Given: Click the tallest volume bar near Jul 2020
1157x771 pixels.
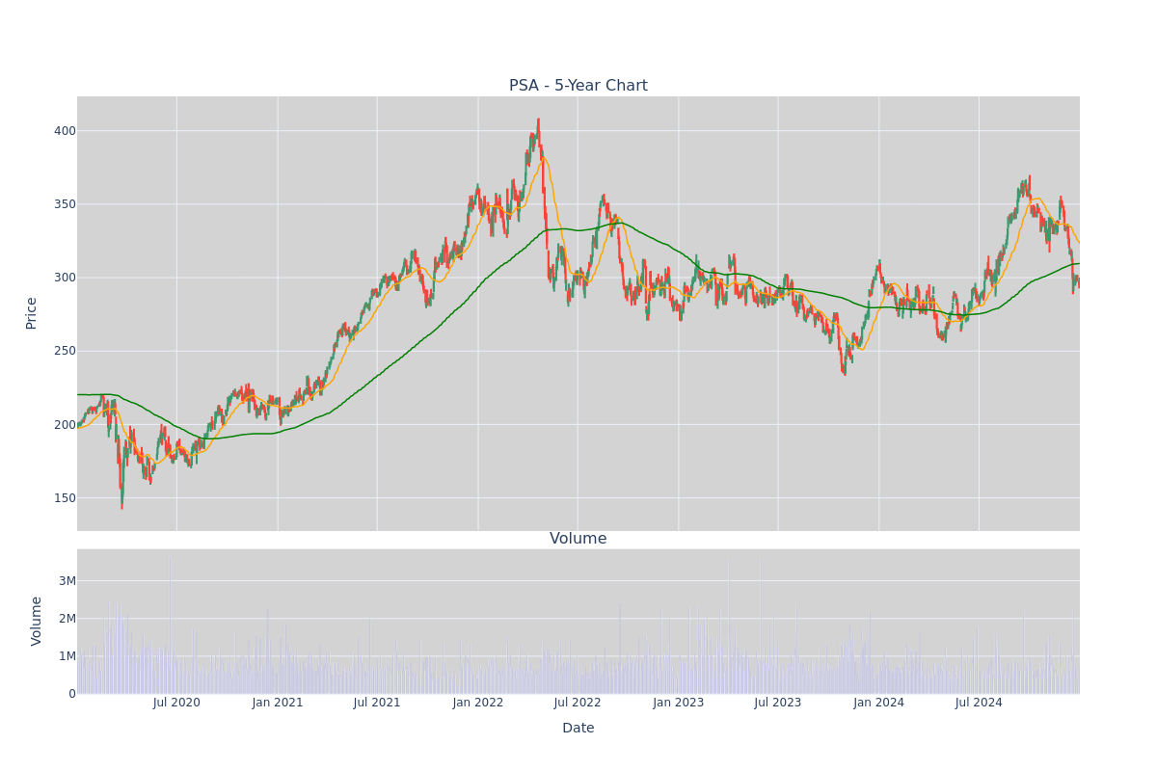Looking at the screenshot, I should click(x=171, y=625).
